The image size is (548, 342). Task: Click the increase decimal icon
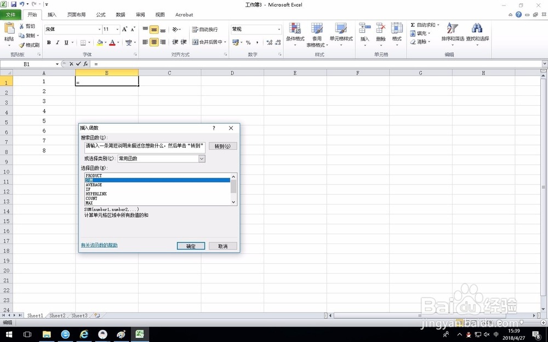click(269, 43)
